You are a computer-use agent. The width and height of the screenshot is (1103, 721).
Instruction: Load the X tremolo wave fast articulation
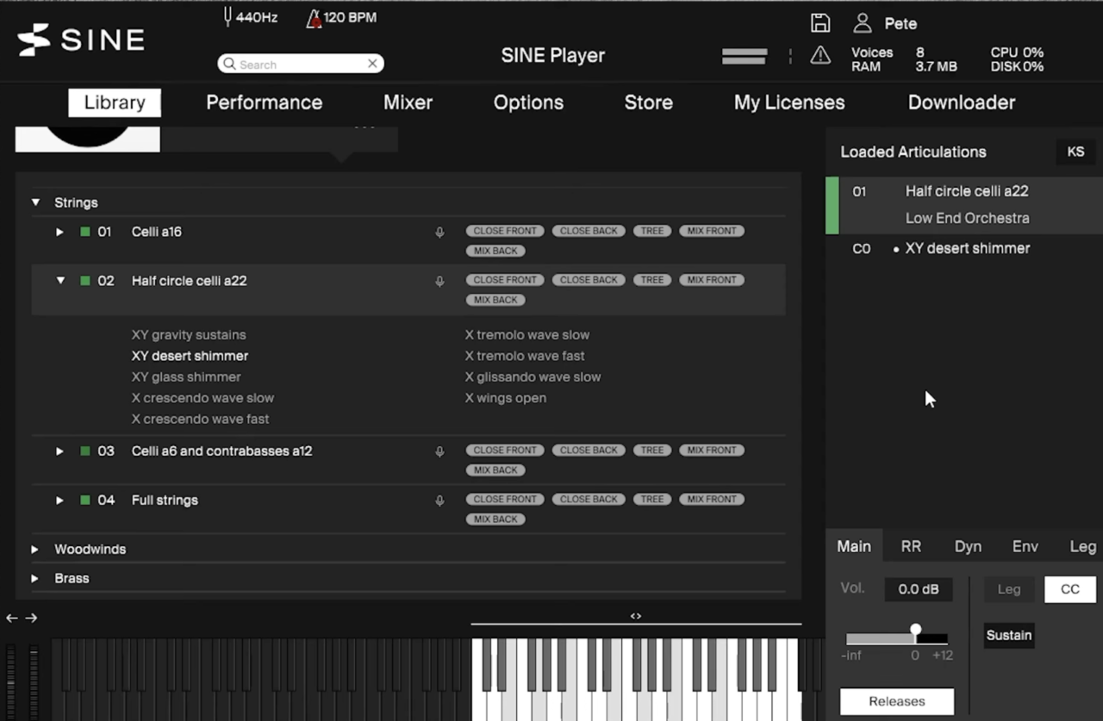525,356
